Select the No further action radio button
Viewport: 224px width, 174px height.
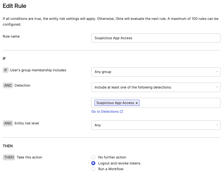93,157
